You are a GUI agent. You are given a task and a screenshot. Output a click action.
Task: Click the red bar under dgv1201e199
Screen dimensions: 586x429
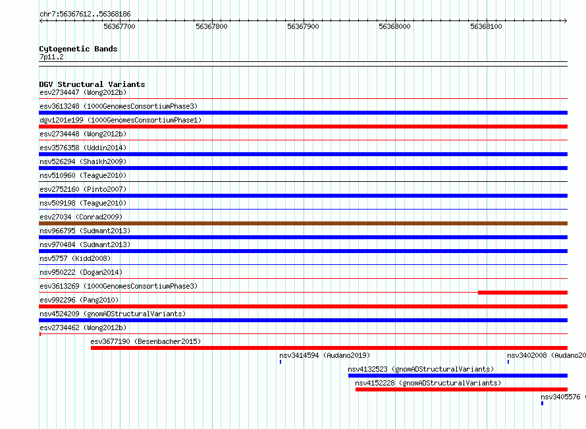click(303, 127)
